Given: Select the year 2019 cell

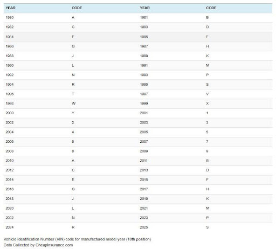Looking at the screenshot, I should tap(144, 199).
